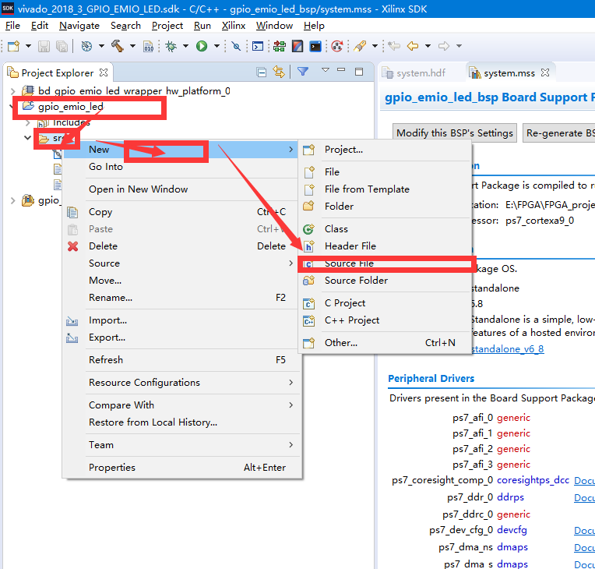Choose Source File from the New submenu

point(386,263)
